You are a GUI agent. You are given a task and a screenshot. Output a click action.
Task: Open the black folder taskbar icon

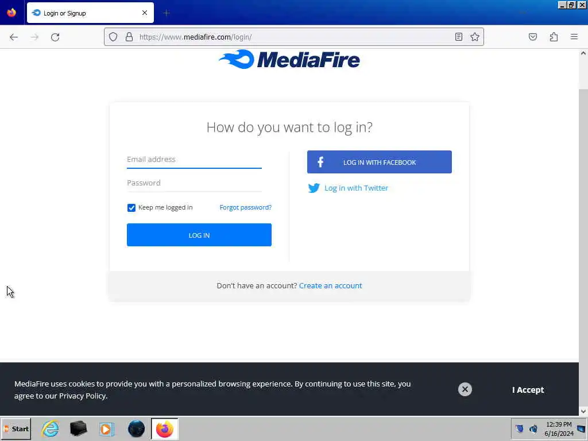tap(78, 428)
